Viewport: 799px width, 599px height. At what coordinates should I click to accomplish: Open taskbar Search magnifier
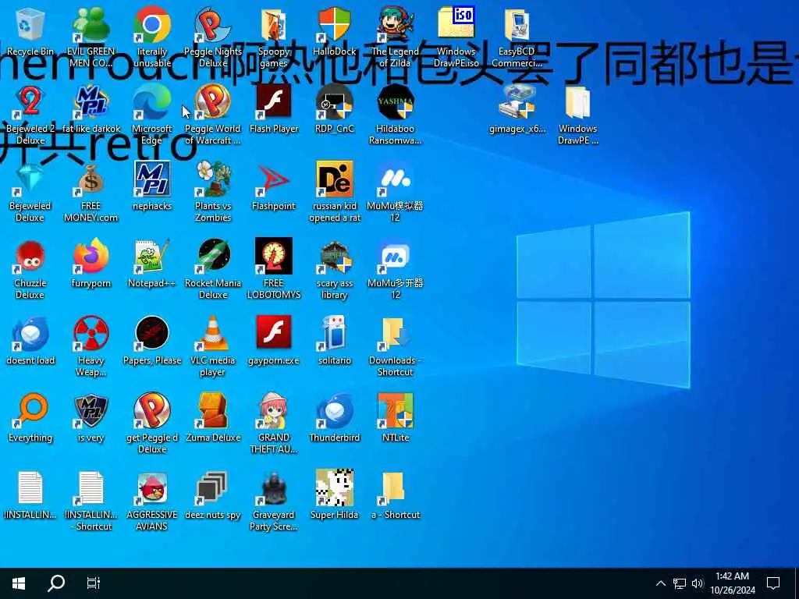[56, 583]
